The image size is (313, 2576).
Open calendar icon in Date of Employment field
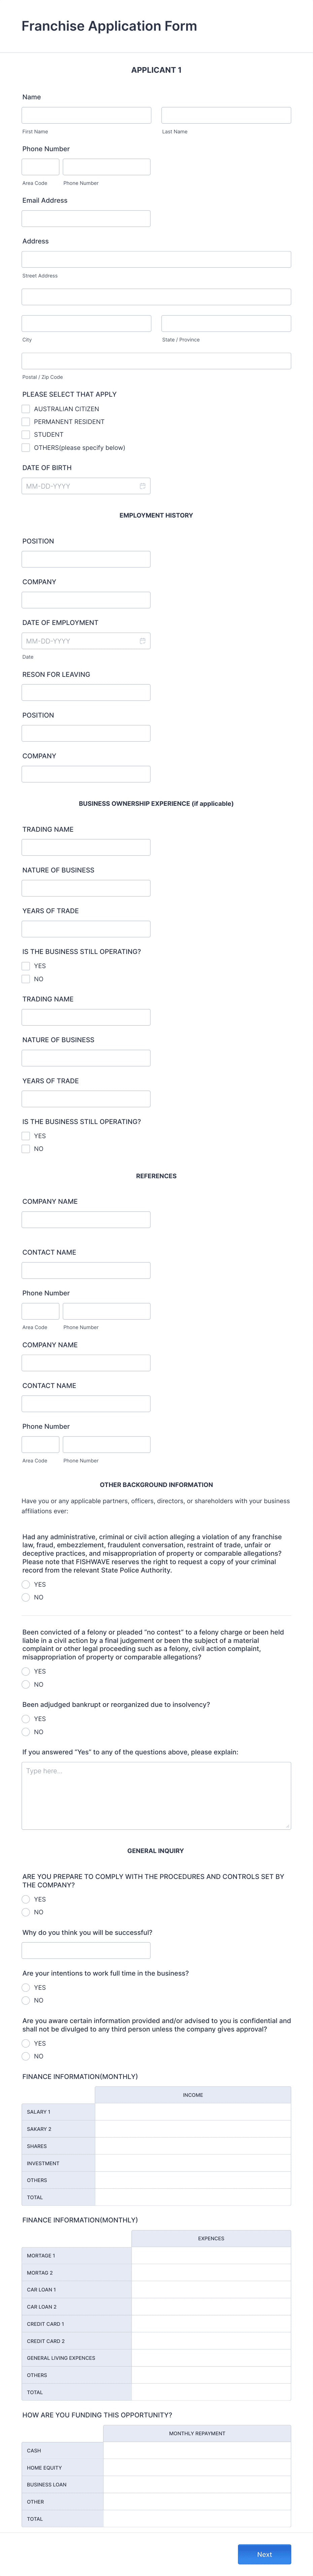[142, 641]
